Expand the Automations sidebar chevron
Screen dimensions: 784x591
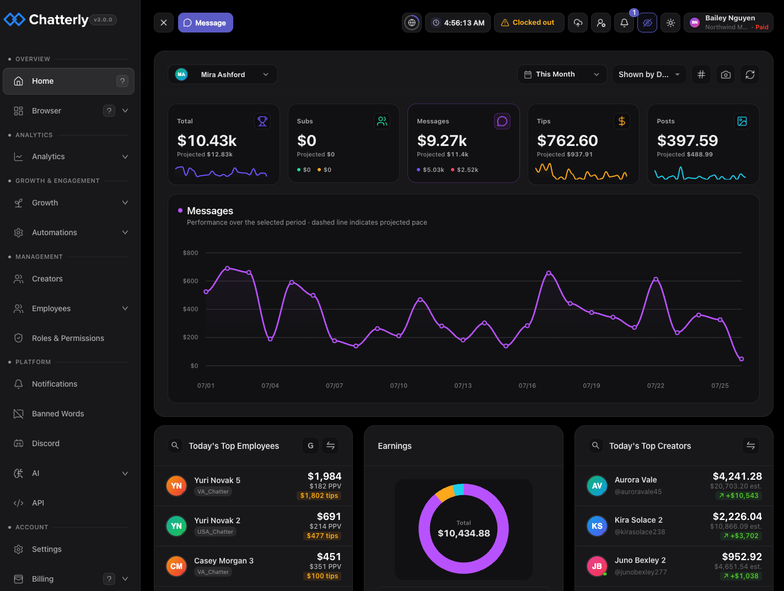click(125, 232)
